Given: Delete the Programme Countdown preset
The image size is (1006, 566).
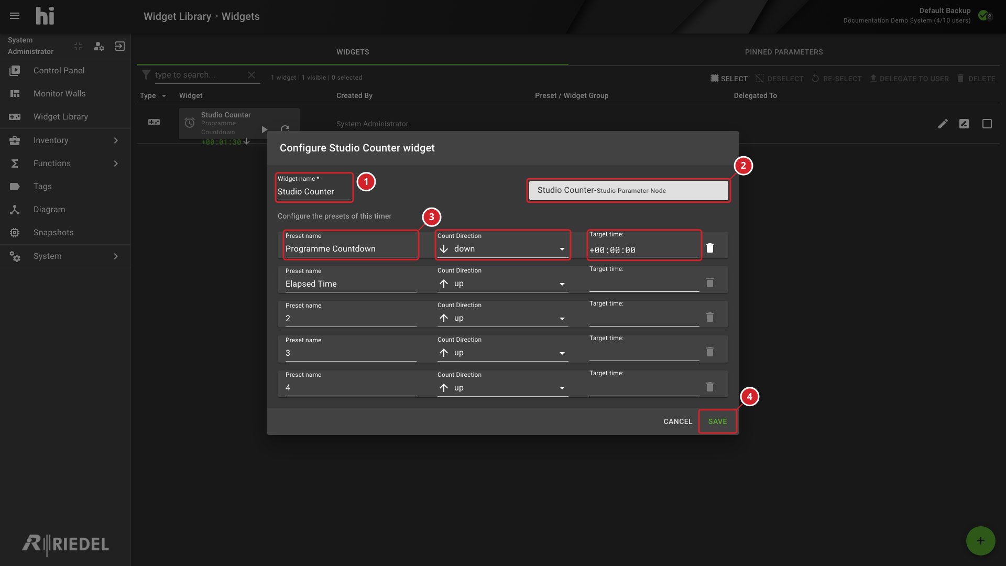Looking at the screenshot, I should point(710,248).
